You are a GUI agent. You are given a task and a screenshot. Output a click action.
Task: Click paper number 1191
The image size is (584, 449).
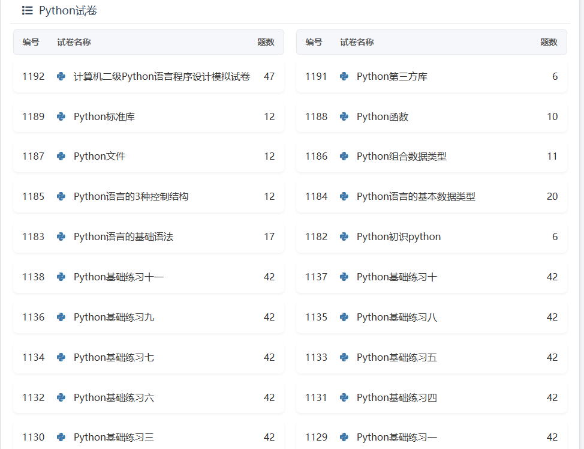click(x=316, y=76)
